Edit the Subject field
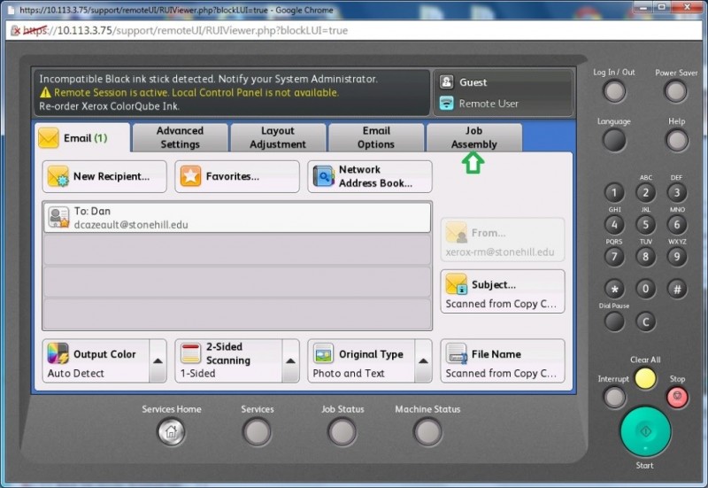 pyautogui.click(x=503, y=291)
